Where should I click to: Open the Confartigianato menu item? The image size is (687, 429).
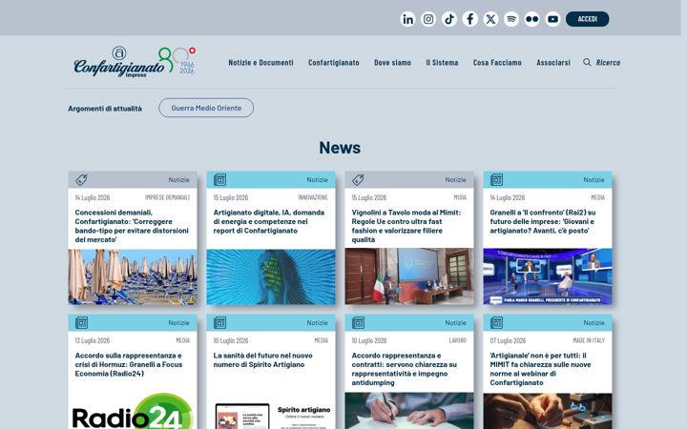(x=333, y=63)
